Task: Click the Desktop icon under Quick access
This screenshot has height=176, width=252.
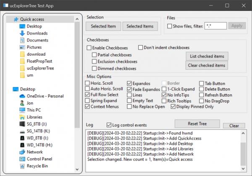Action: click(x=22, y=26)
